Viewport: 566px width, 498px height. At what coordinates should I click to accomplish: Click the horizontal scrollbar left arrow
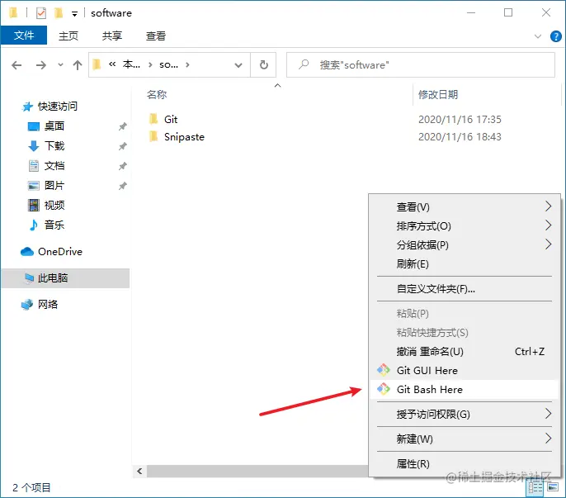[x=139, y=472]
